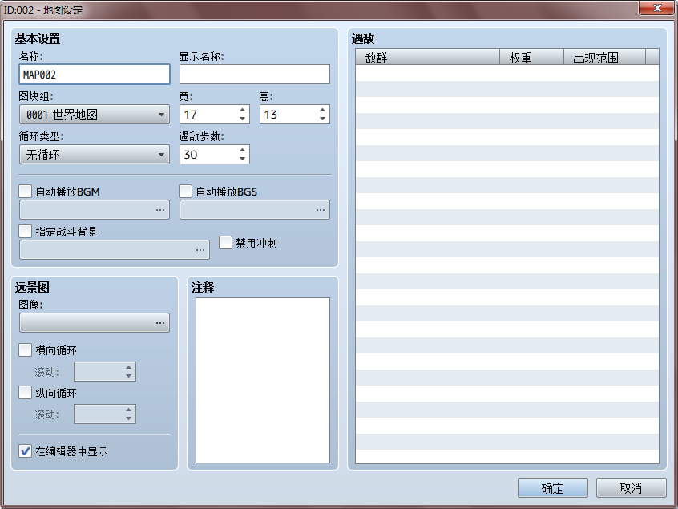Open the BGM file selector ellipsis field

click(x=95, y=210)
